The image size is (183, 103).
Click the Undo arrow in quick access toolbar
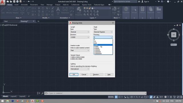pyautogui.click(x=29, y=1)
